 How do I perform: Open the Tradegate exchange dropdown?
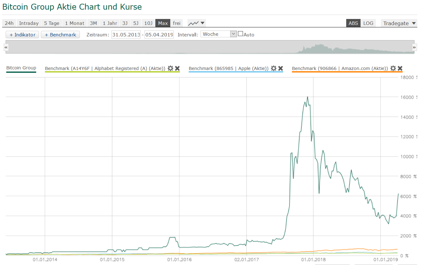(399, 23)
